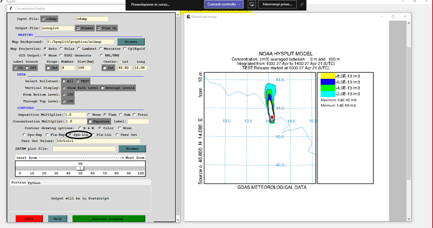Edit the Rings Dist(km) field
Viewport: 433px width, 228px height.
(84, 68)
